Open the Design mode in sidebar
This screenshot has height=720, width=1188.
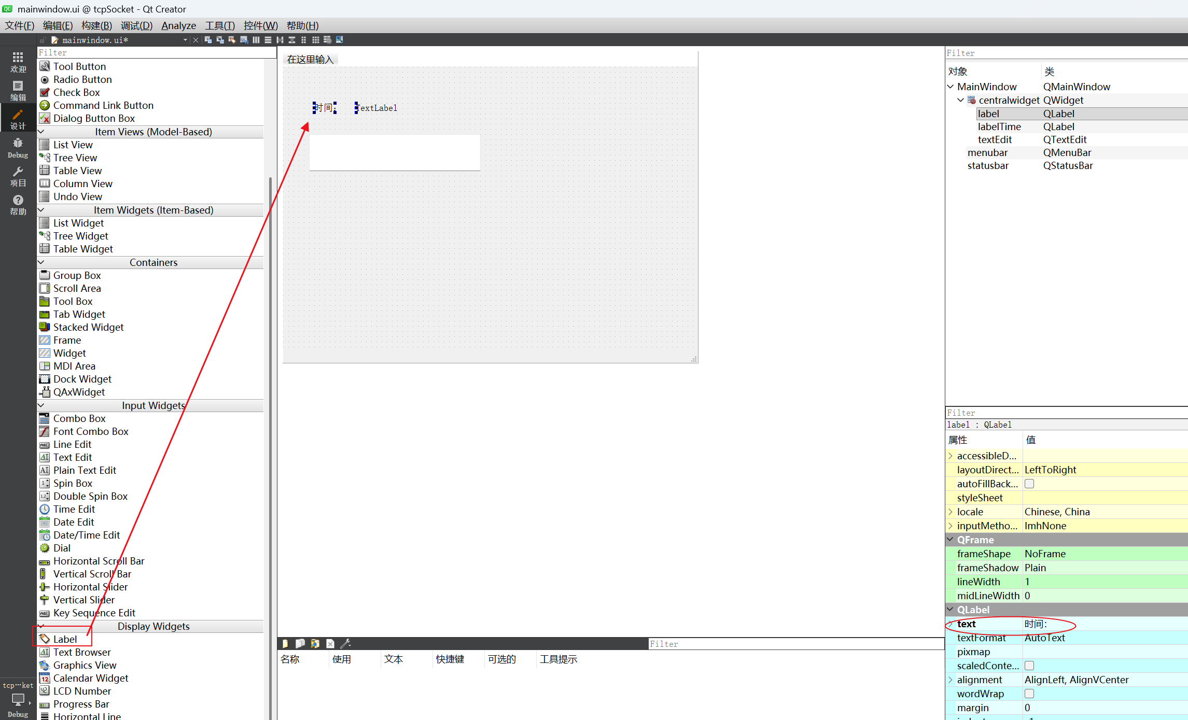[x=18, y=119]
